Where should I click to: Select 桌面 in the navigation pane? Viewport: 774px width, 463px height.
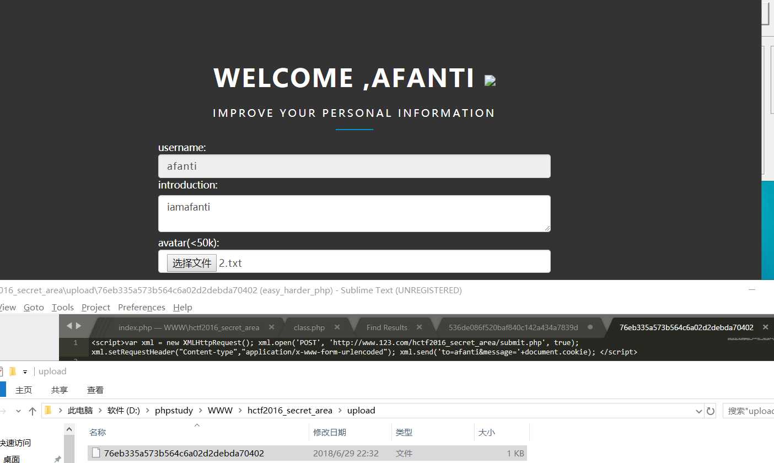tap(12, 459)
